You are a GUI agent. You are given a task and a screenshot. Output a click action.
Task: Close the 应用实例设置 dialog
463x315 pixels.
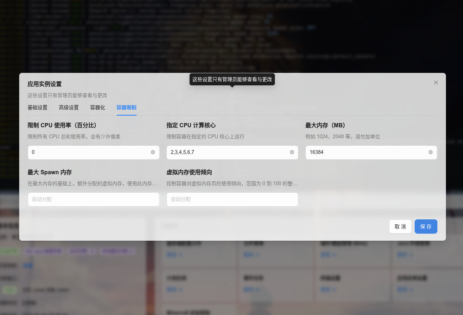[x=436, y=82]
